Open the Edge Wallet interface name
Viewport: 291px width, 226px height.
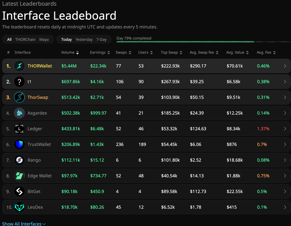(x=39, y=176)
